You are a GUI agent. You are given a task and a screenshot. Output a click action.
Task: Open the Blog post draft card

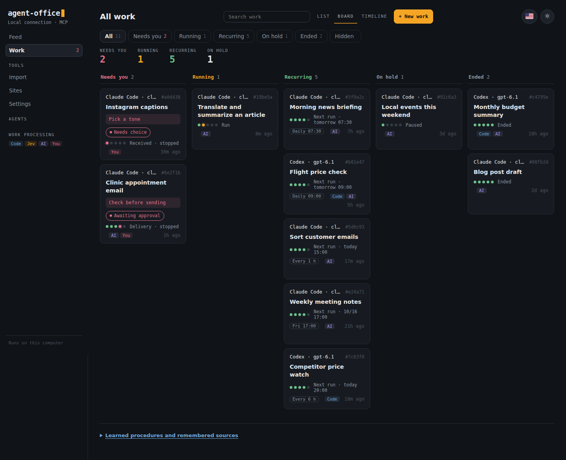click(x=511, y=184)
